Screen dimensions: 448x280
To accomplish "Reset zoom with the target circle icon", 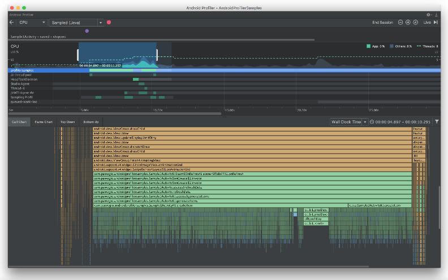I will (415, 22).
